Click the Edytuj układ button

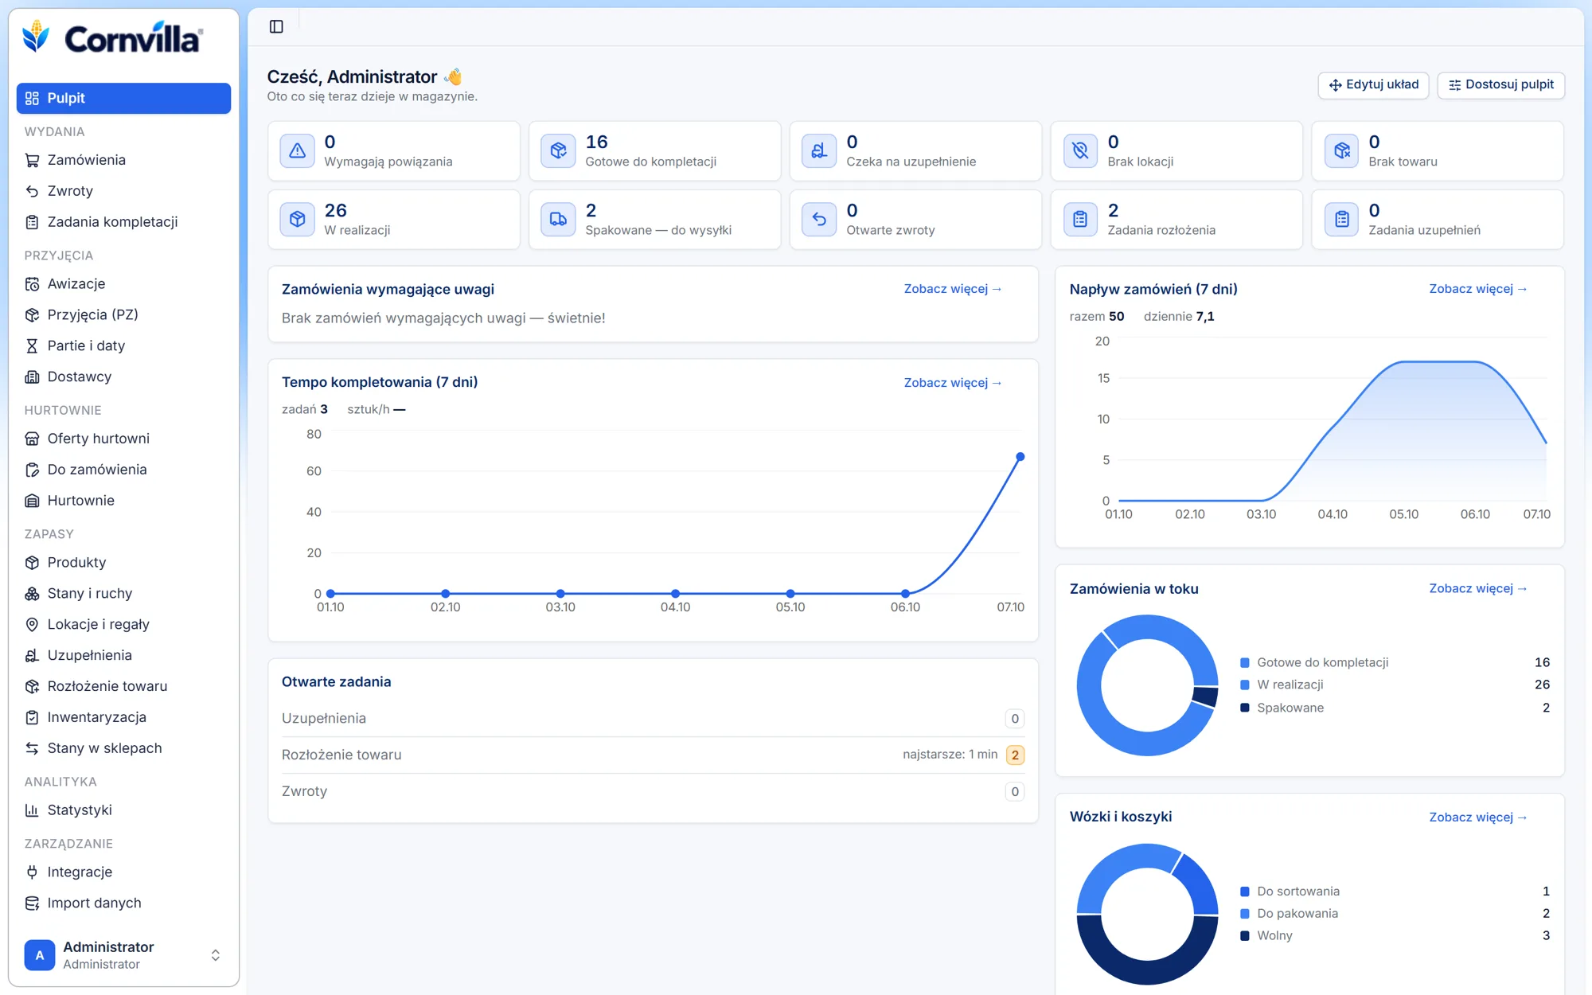[1373, 84]
